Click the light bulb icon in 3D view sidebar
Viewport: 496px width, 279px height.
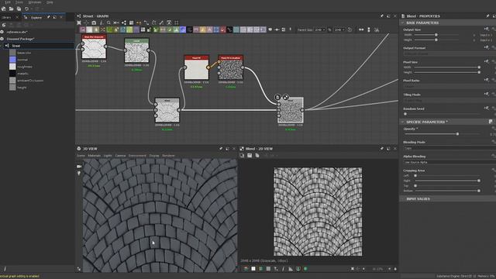tap(79, 173)
